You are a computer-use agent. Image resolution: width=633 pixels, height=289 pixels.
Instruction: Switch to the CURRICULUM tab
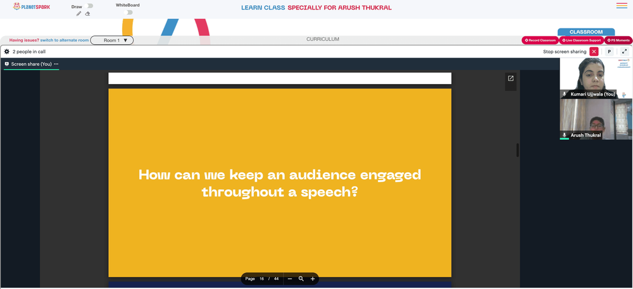click(323, 39)
